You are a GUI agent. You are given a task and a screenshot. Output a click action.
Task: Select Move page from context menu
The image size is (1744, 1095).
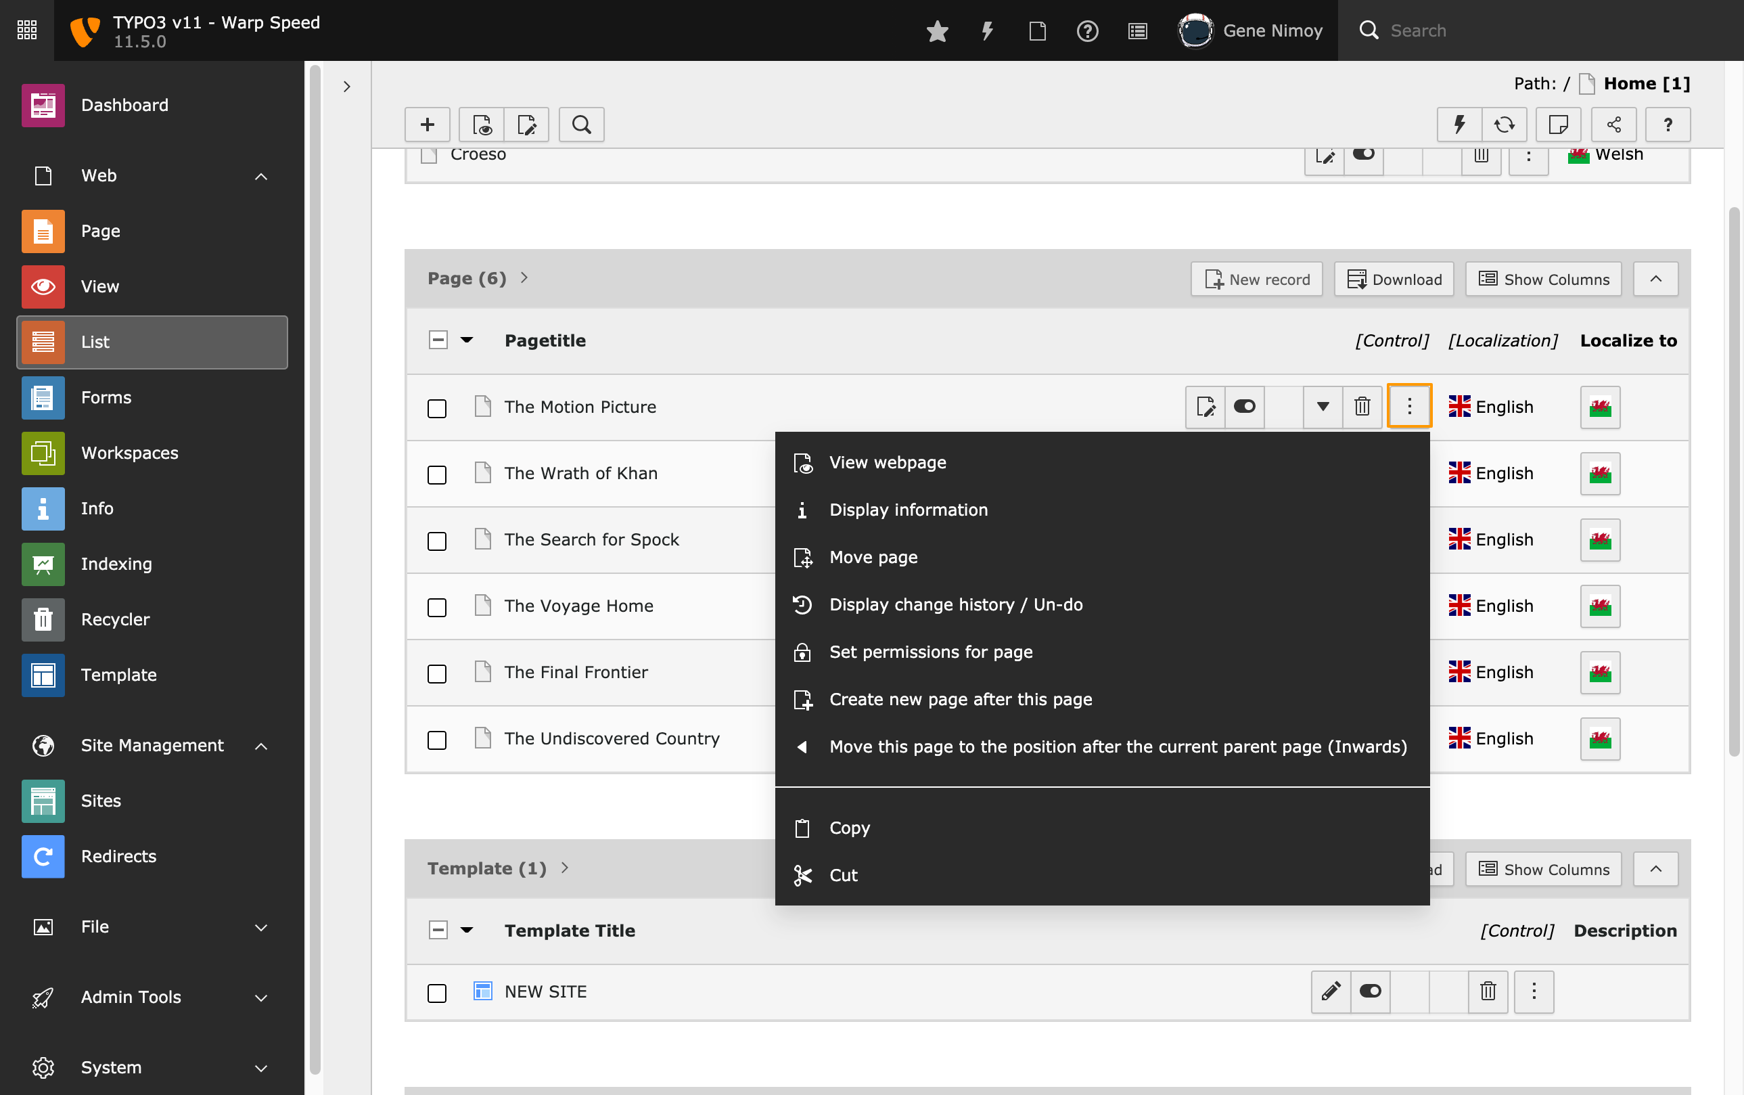(x=874, y=556)
